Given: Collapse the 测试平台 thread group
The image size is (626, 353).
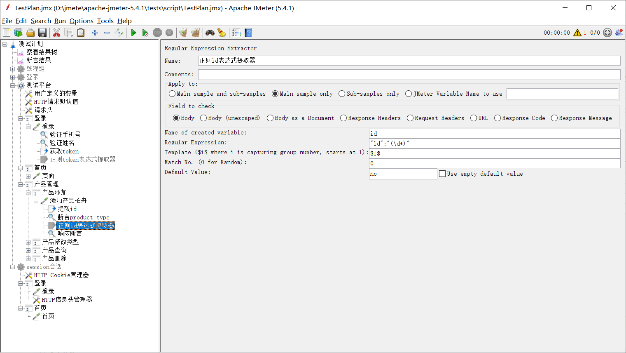Looking at the screenshot, I should click(x=13, y=85).
